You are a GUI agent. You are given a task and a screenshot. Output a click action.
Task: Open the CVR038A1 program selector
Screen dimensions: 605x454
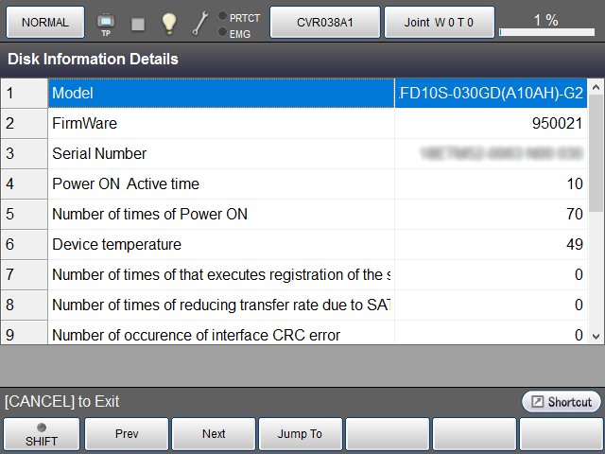click(325, 22)
